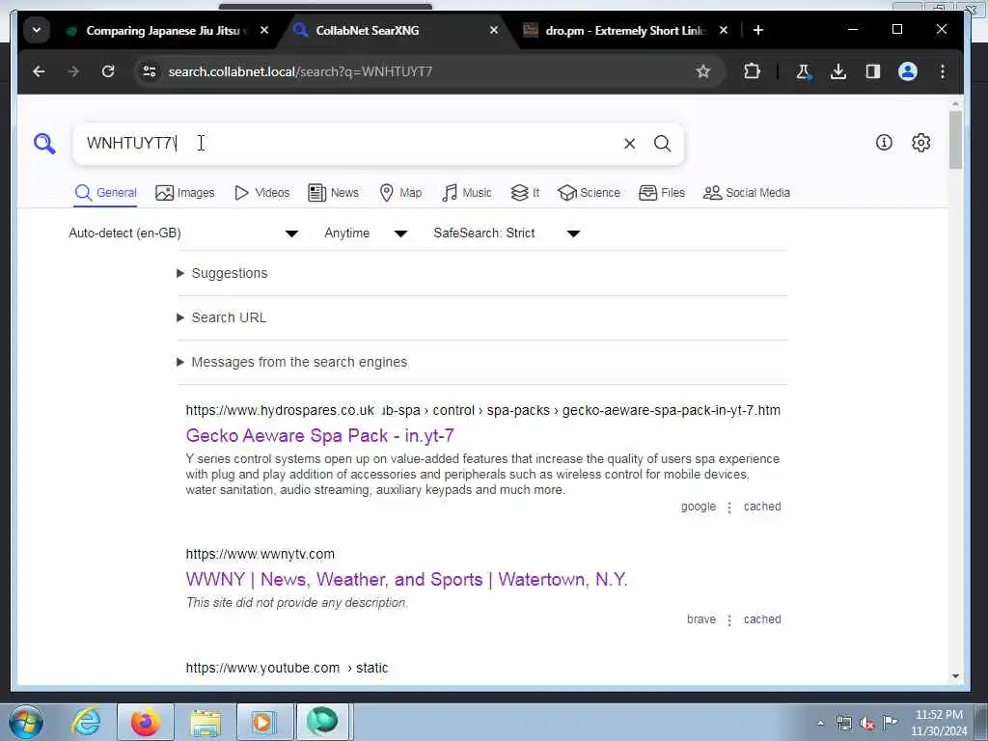Open the extensions puzzle icon
This screenshot has height=741, width=988.
(x=752, y=71)
